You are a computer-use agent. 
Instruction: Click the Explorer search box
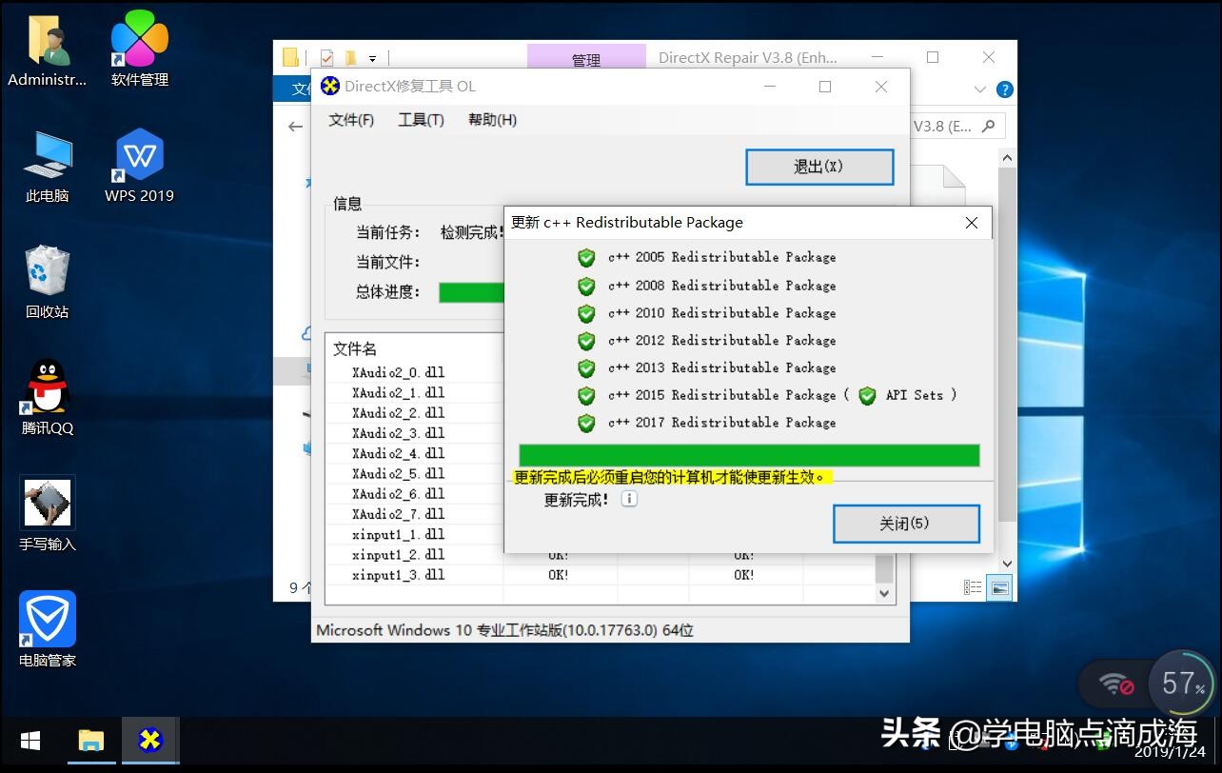pos(957,126)
